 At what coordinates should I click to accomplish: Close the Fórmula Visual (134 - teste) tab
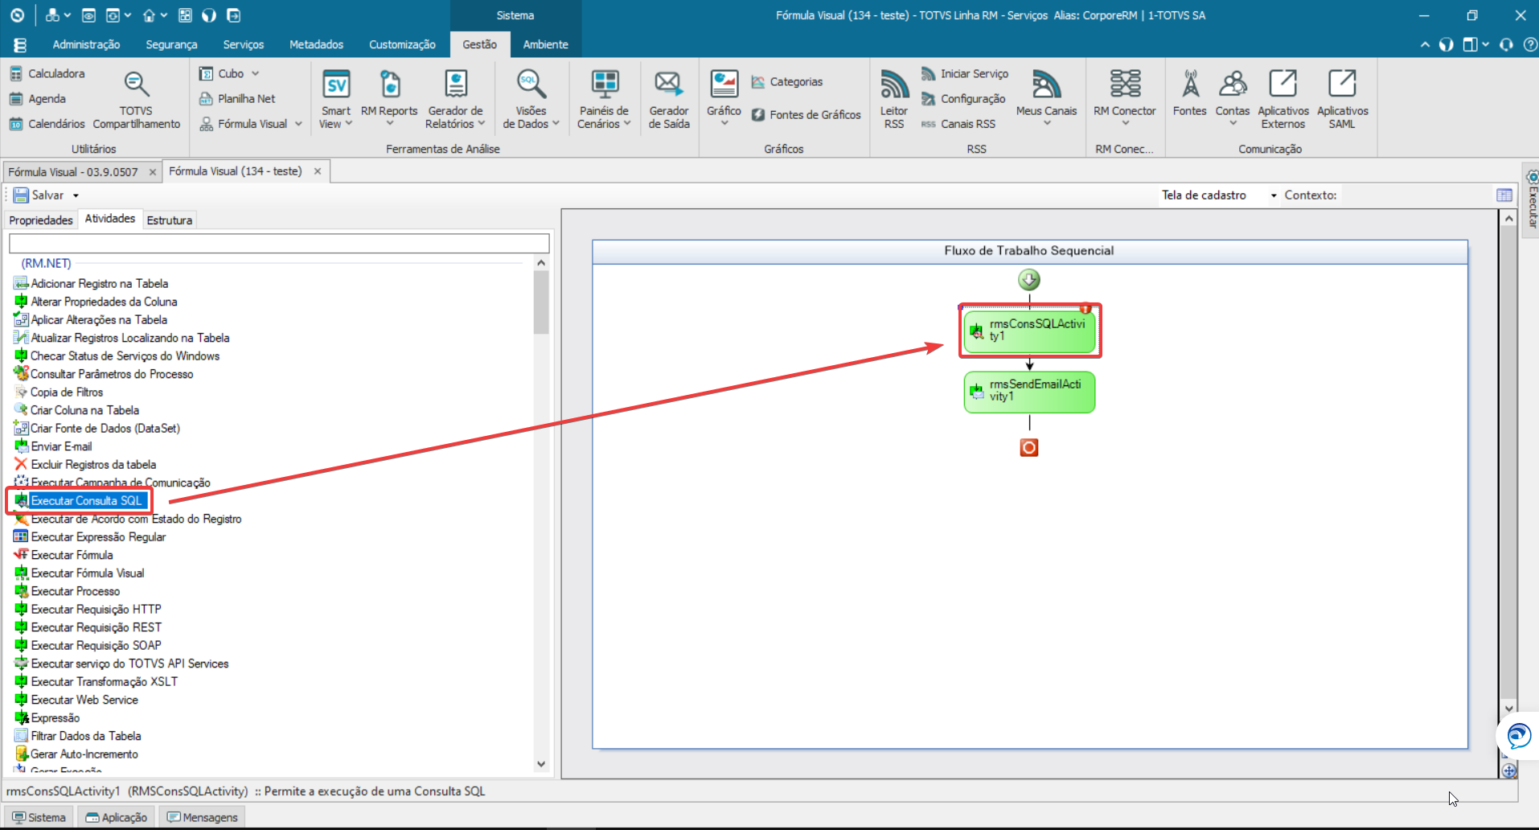point(318,171)
